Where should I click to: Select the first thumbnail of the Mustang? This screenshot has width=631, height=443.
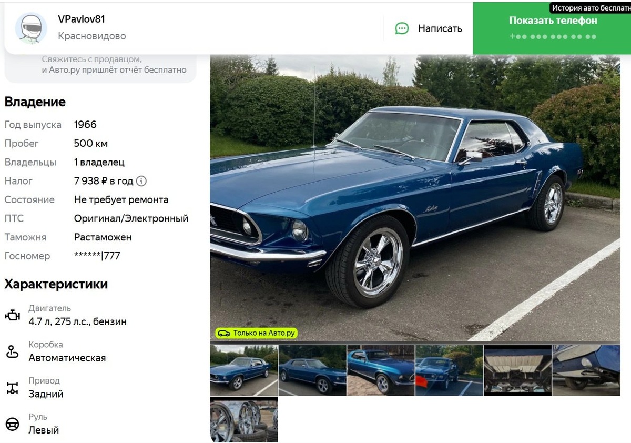pyautogui.click(x=243, y=370)
